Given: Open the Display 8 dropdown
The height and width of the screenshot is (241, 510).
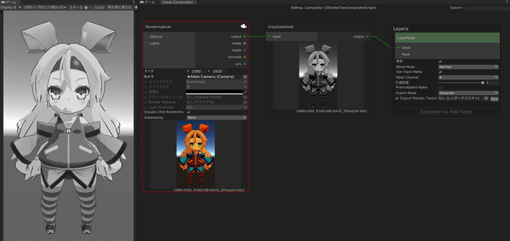Looking at the screenshot, I should pyautogui.click(x=11, y=7).
